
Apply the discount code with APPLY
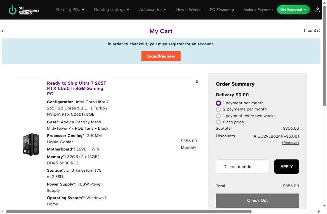coord(286,166)
